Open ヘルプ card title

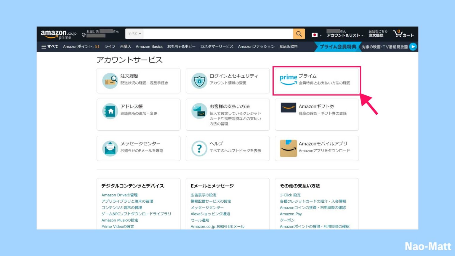point(216,144)
